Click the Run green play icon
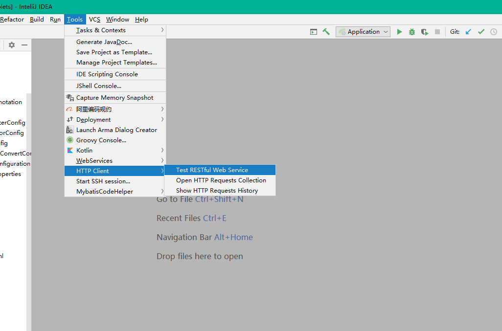502x331 pixels. point(399,32)
